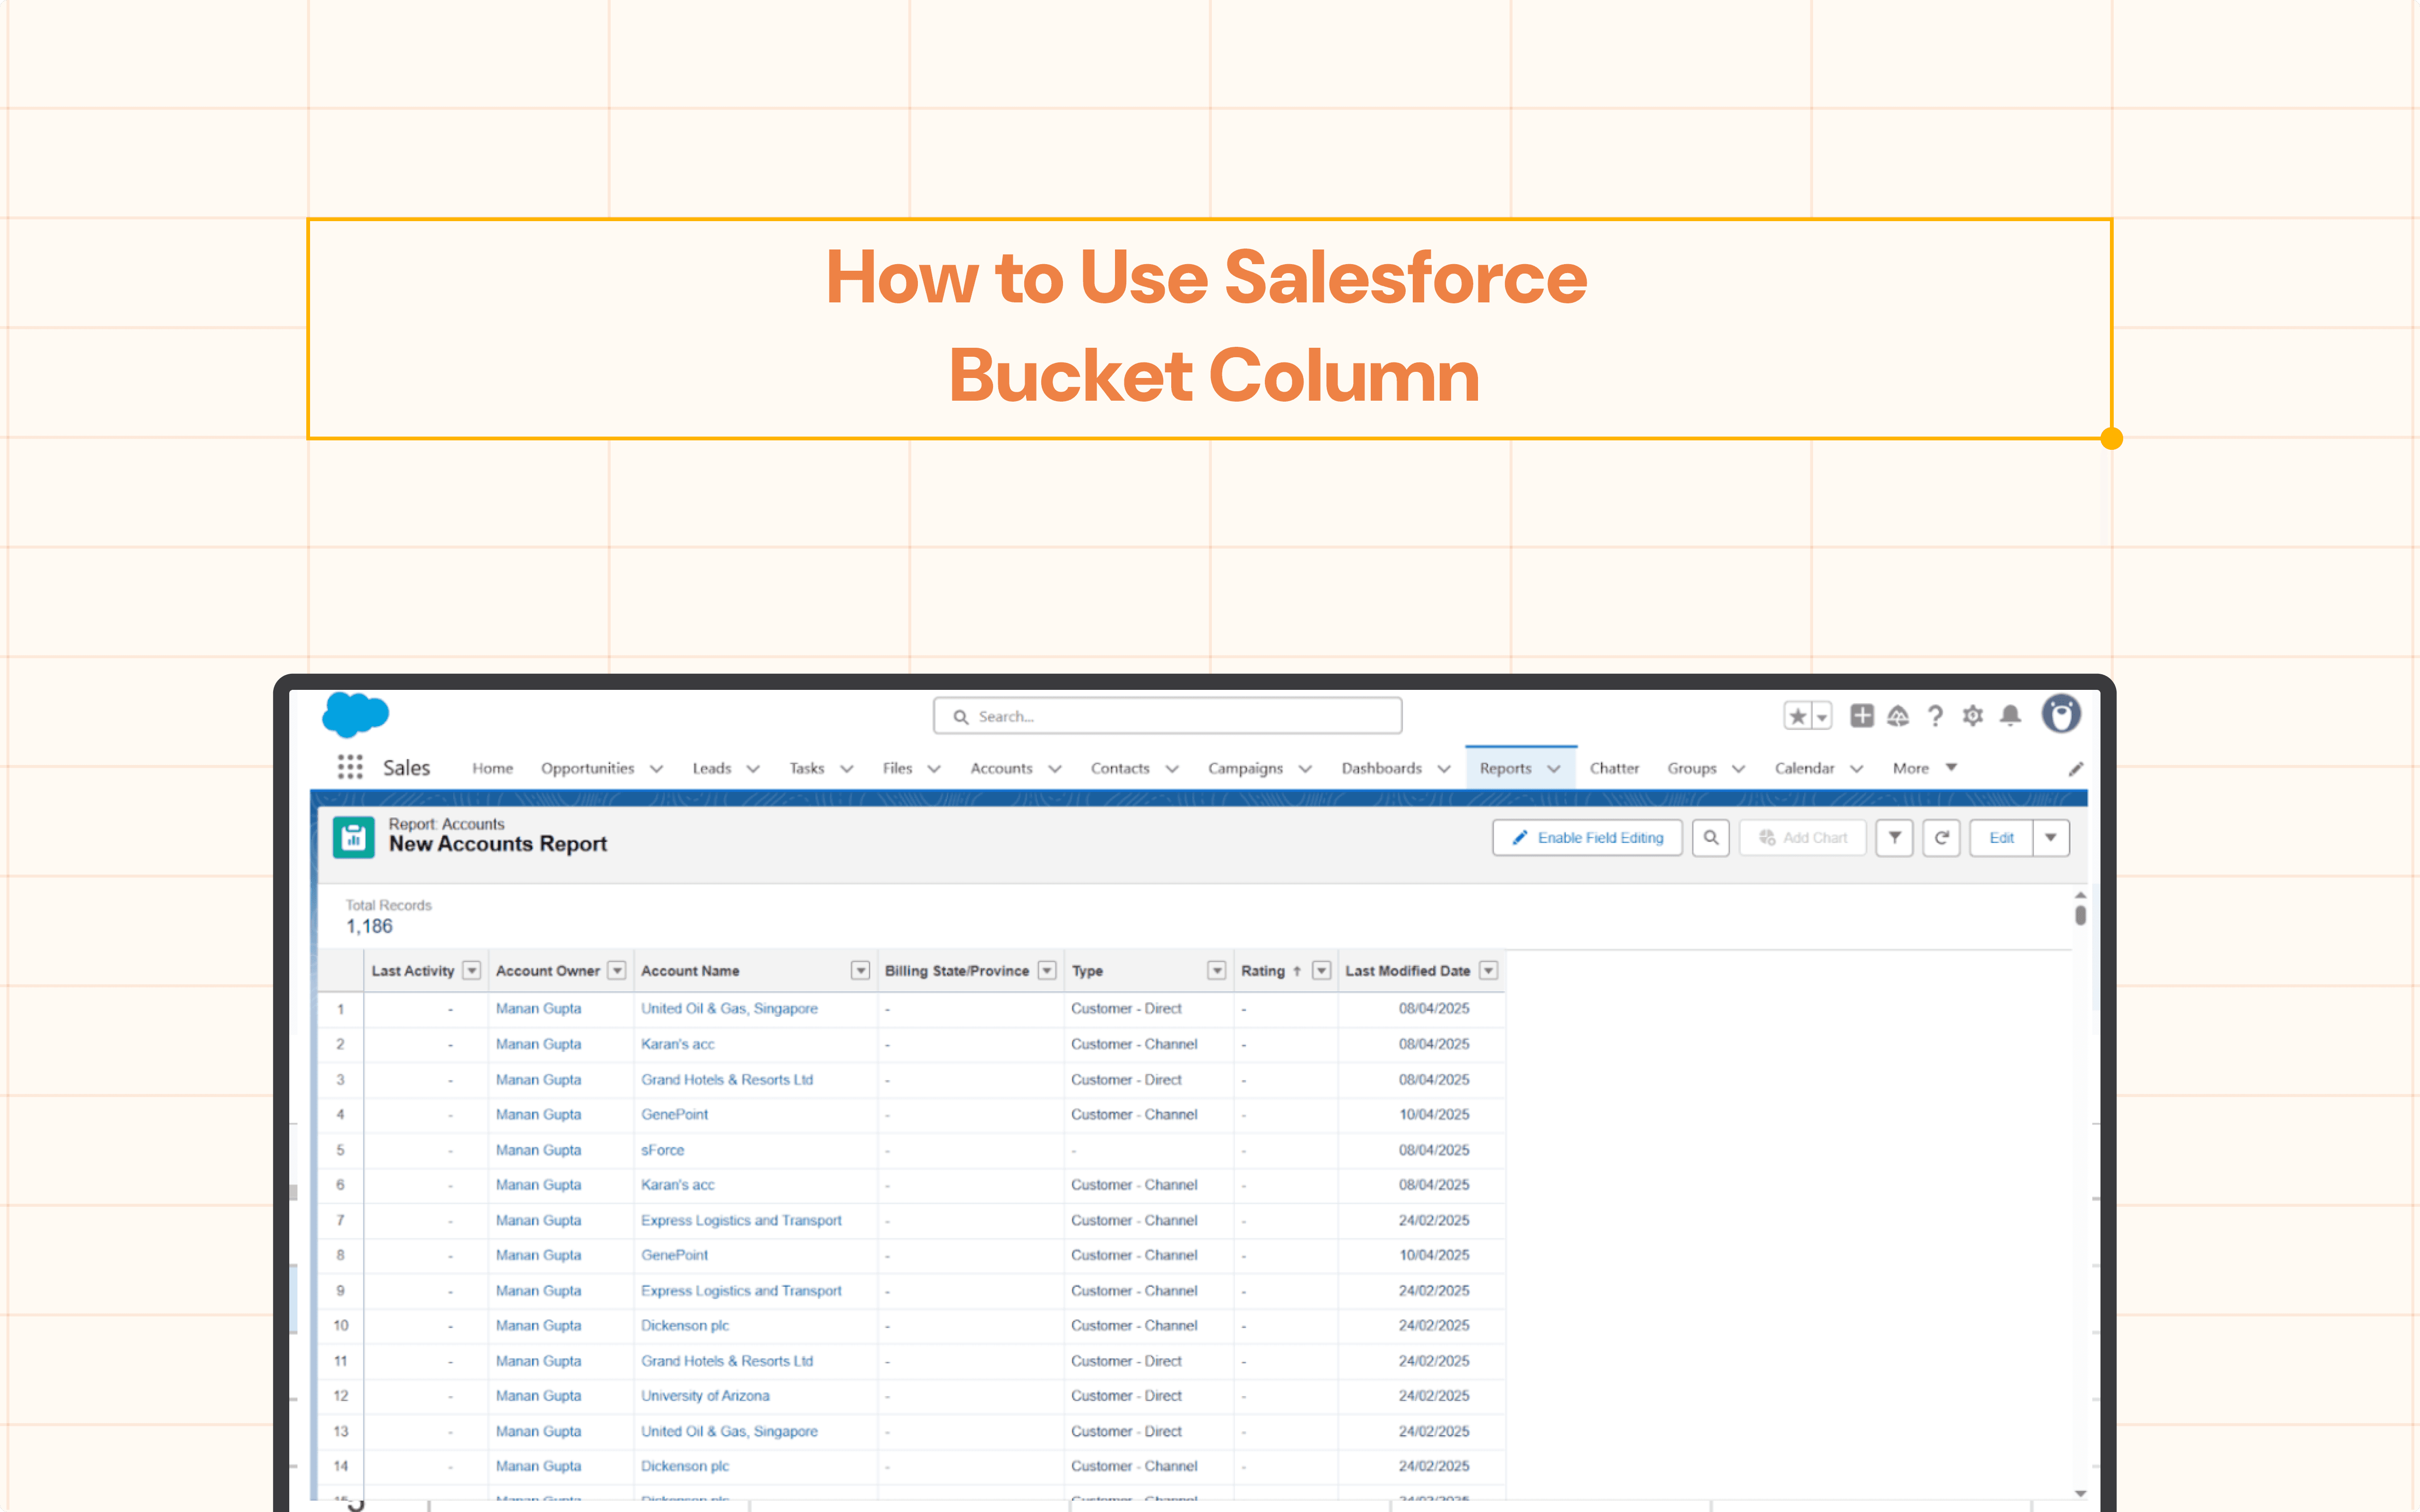
Task: Open the App Launcher grid icon
Action: [x=350, y=767]
